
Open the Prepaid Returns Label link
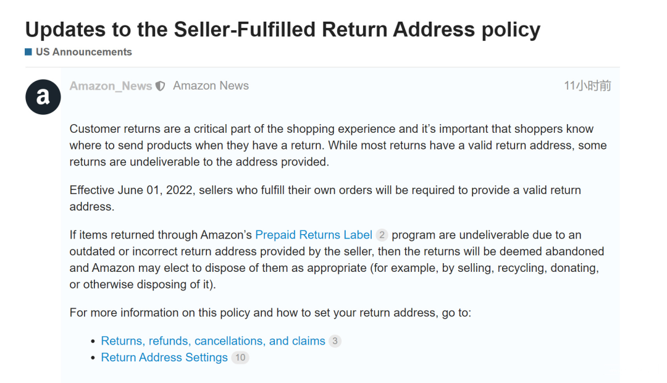coord(314,235)
